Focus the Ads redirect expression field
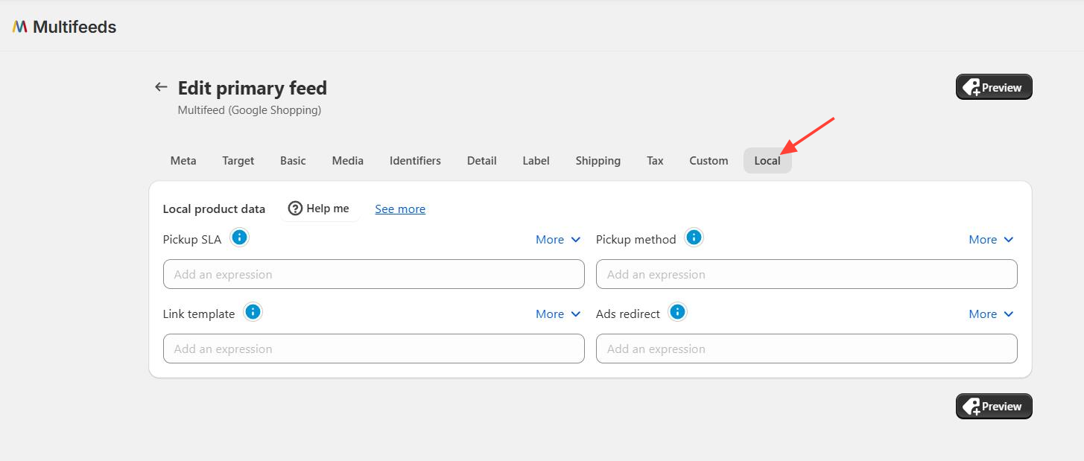The width and height of the screenshot is (1084, 461). tap(807, 349)
